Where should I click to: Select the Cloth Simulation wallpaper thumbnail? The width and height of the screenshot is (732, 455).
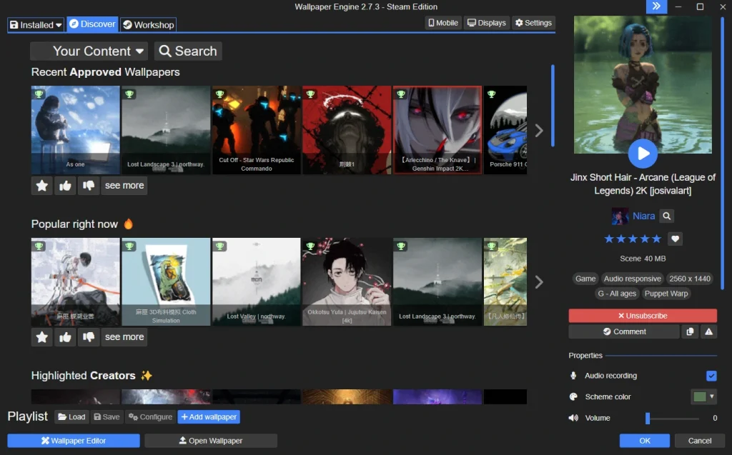(x=166, y=282)
